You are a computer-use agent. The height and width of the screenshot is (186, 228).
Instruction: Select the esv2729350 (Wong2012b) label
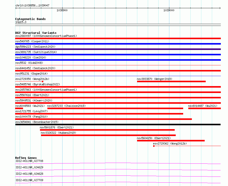pyautogui.click(x=32, y=79)
